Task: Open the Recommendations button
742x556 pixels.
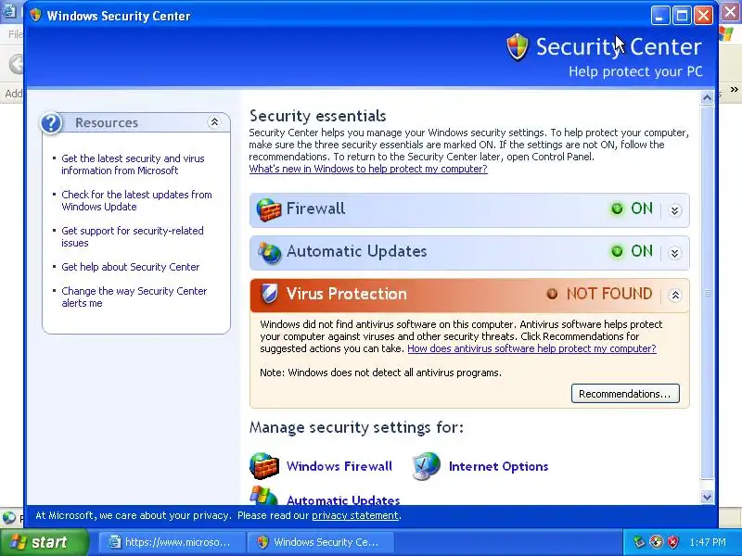Action: (625, 393)
